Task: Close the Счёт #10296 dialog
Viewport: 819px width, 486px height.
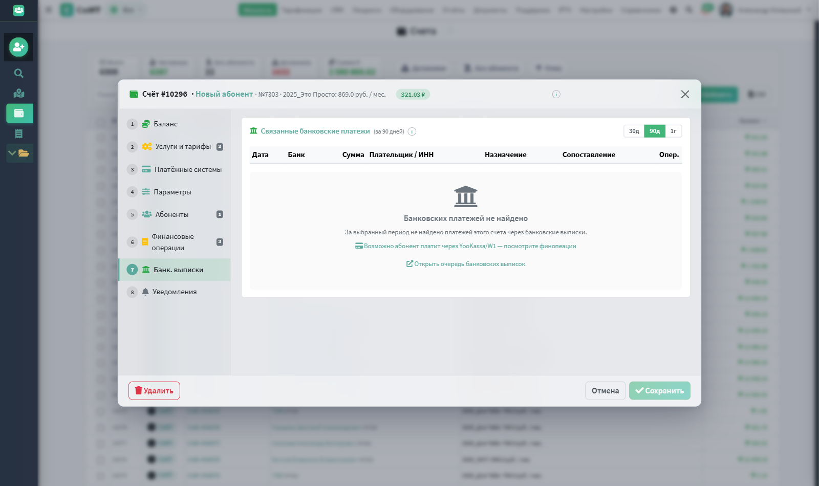Action: click(x=685, y=94)
